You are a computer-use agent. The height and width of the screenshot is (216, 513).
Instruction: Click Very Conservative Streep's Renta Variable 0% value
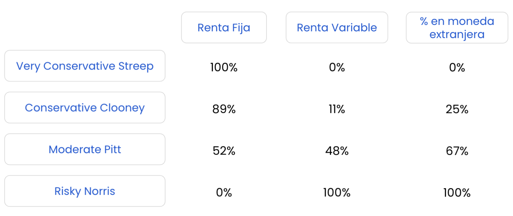(337, 67)
